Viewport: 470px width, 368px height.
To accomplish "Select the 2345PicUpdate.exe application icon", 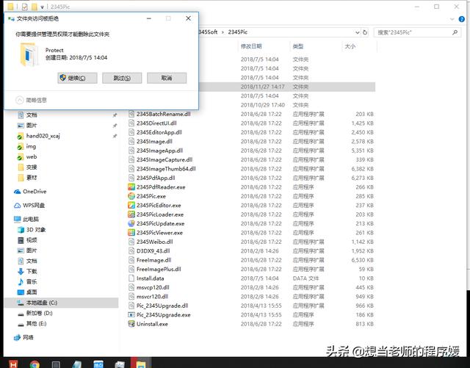I will tap(131, 223).
